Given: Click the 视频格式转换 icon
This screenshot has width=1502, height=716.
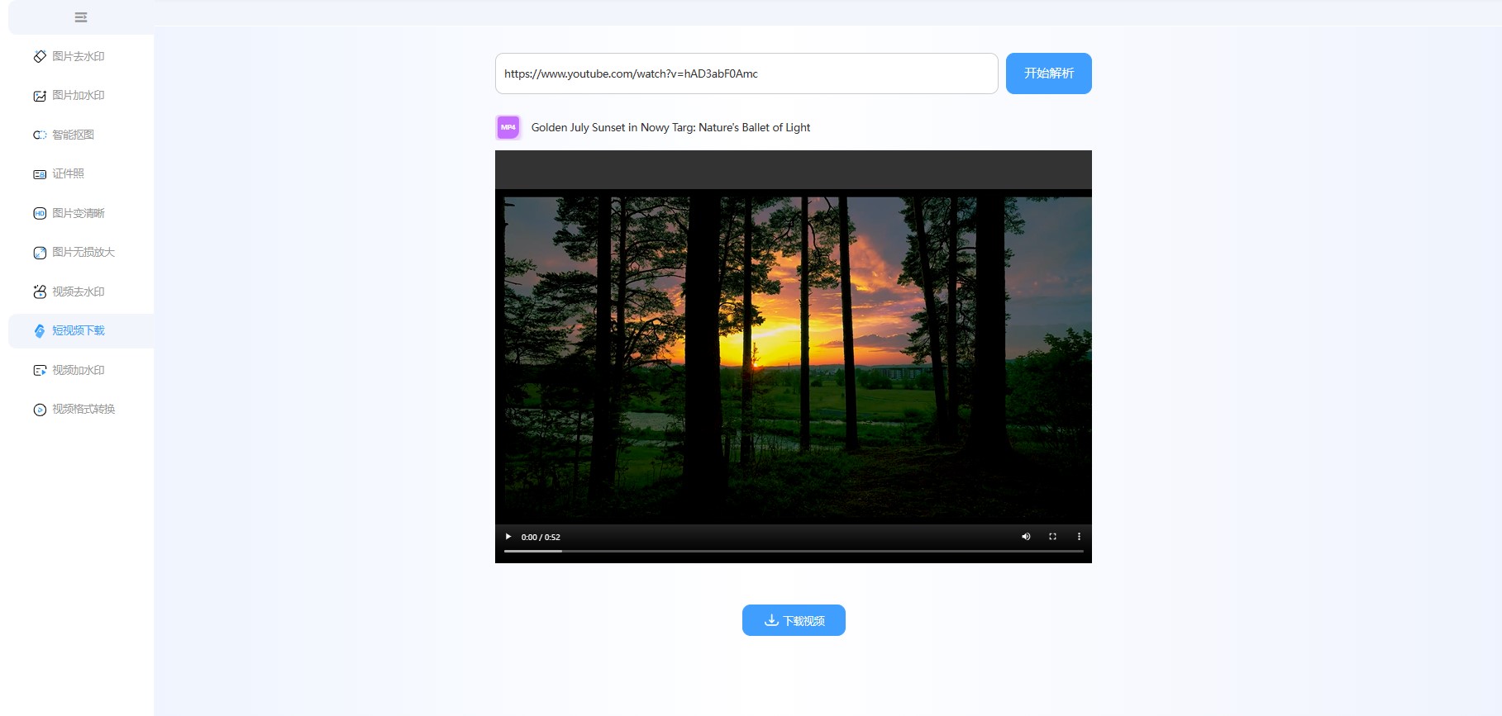Looking at the screenshot, I should [40, 410].
